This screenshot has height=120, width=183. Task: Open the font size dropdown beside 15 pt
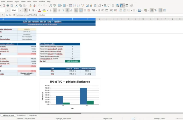pos(21,10)
